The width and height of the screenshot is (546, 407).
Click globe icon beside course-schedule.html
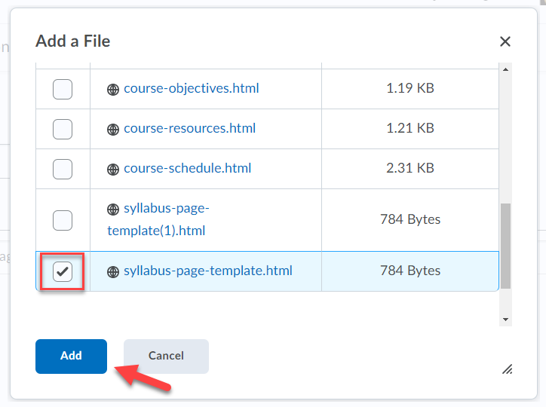pos(113,170)
